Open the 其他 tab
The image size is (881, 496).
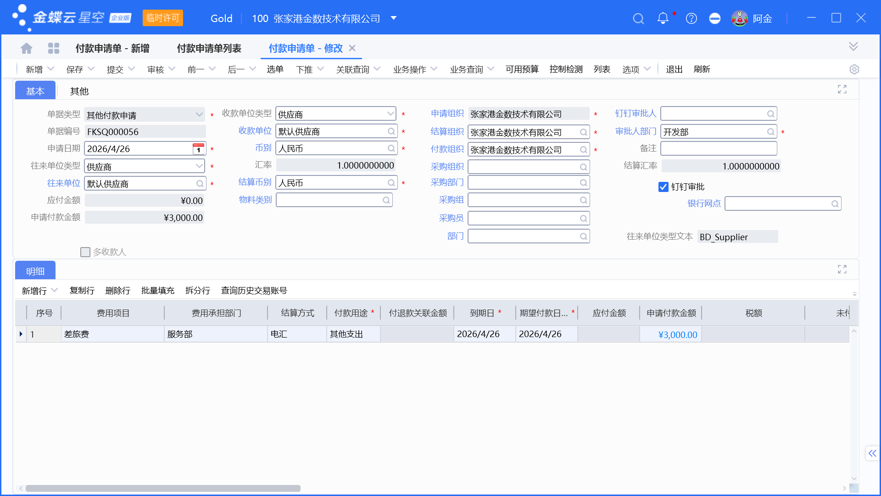79,91
